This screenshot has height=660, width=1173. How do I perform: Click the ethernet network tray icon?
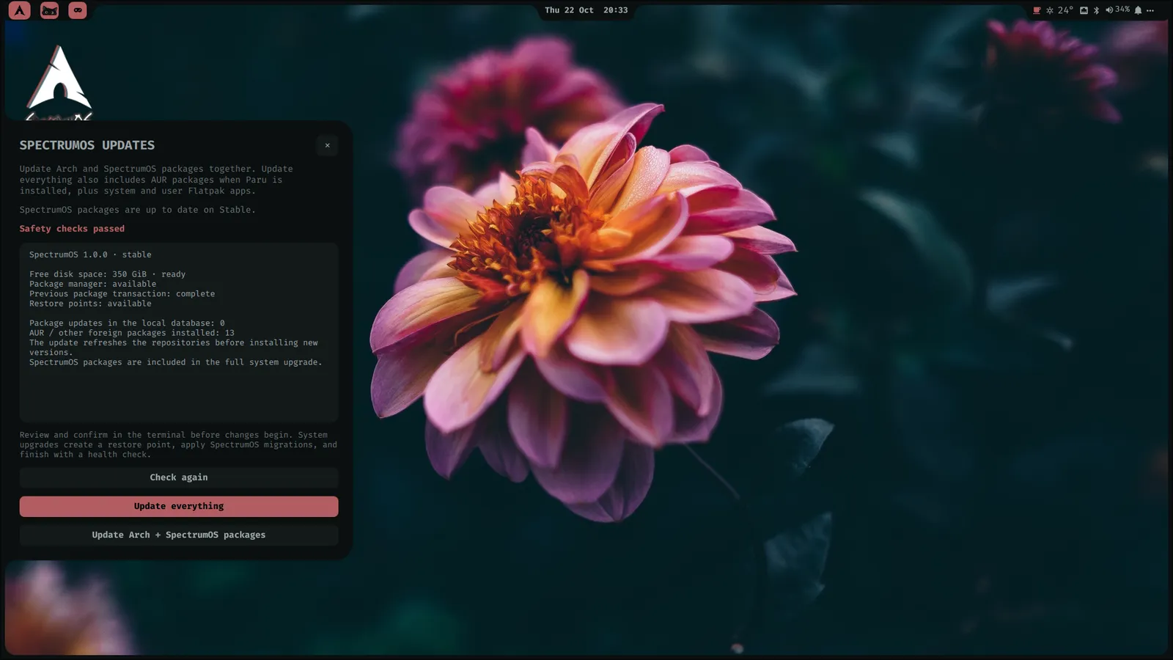click(1084, 10)
